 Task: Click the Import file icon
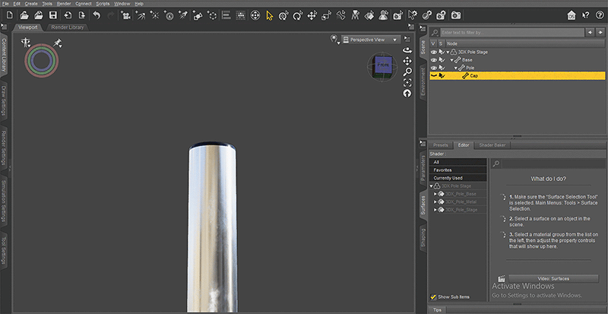pyautogui.click(x=68, y=15)
